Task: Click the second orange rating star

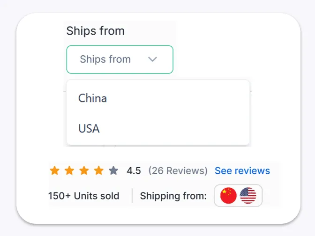Action: [x=69, y=170]
